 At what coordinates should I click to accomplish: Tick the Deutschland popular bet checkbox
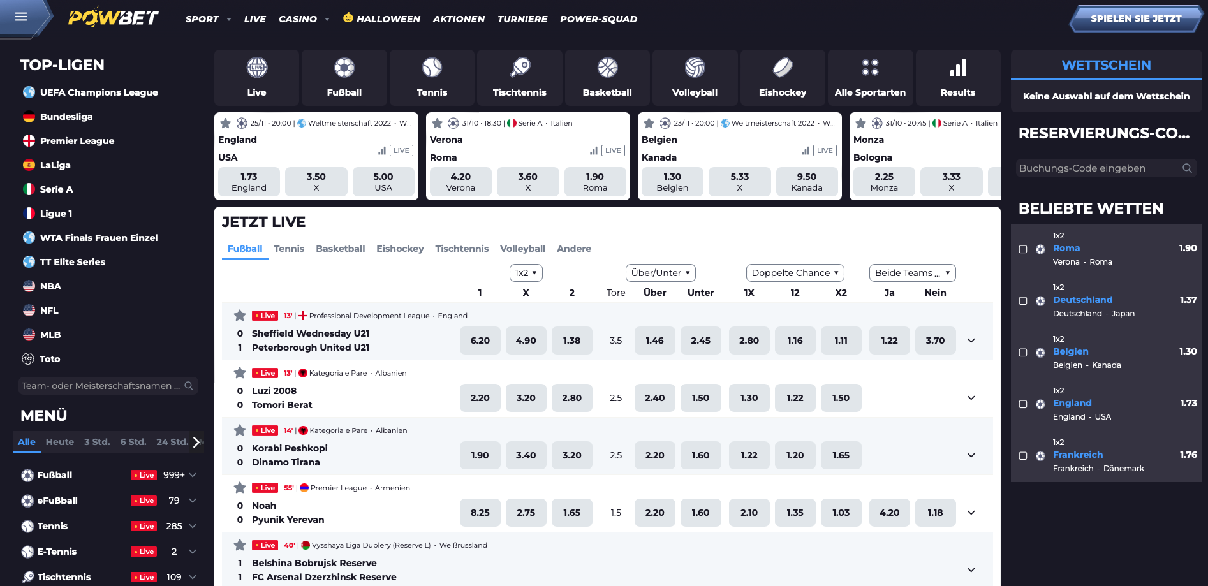(1023, 301)
